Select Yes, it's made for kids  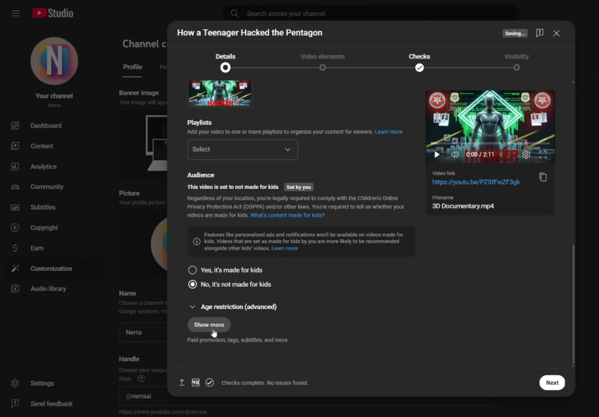pos(192,270)
